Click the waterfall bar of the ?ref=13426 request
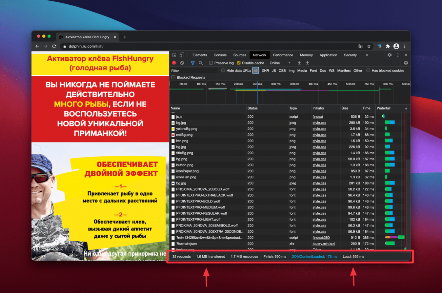This screenshot has width=442, height=293. pyautogui.click(x=395, y=237)
